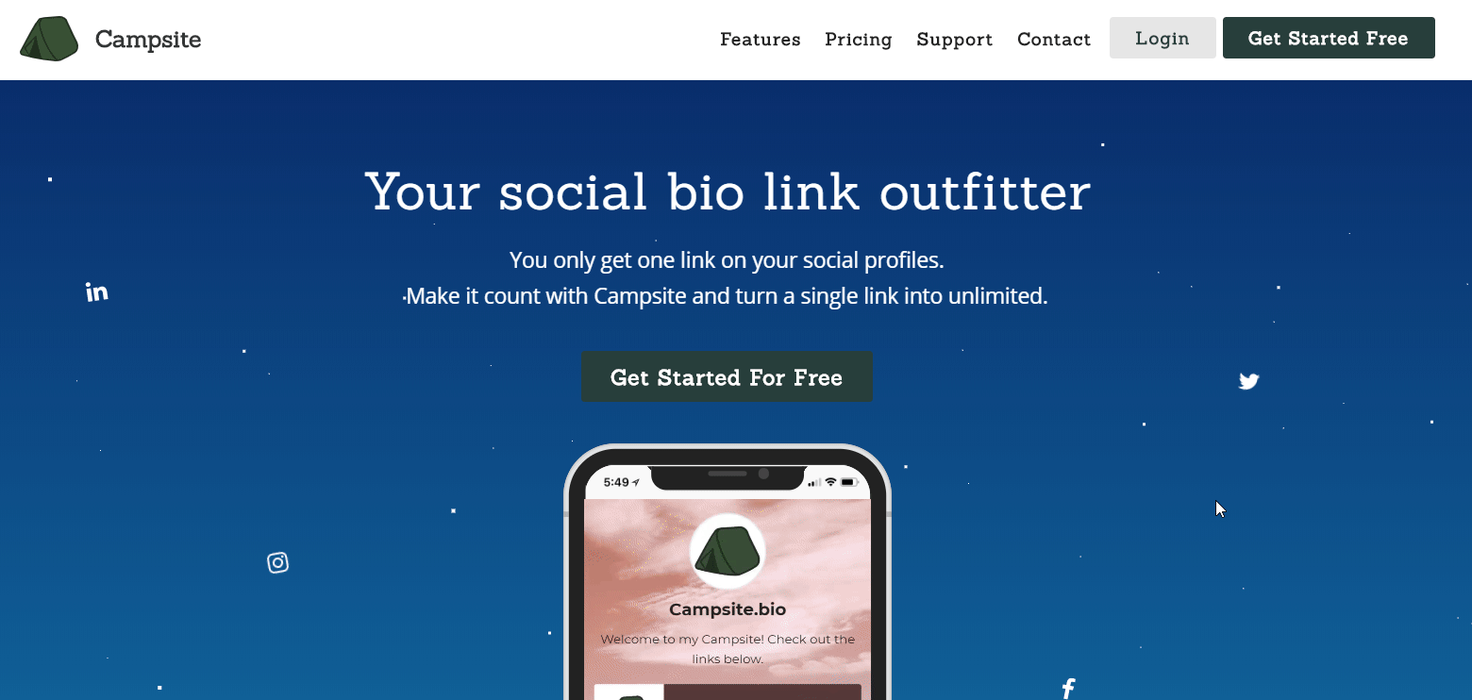The height and width of the screenshot is (700, 1472).
Task: Click the link thumbnail at phone screen bottom
Action: pyautogui.click(x=629, y=692)
